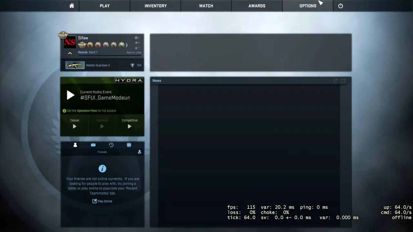Click the refresh News icon
This screenshot has height=232, width=413.
(336, 81)
